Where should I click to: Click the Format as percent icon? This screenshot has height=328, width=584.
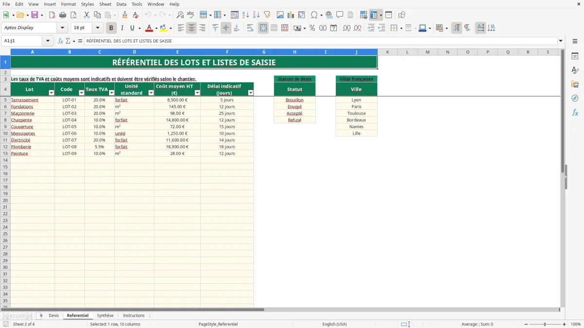click(x=312, y=28)
